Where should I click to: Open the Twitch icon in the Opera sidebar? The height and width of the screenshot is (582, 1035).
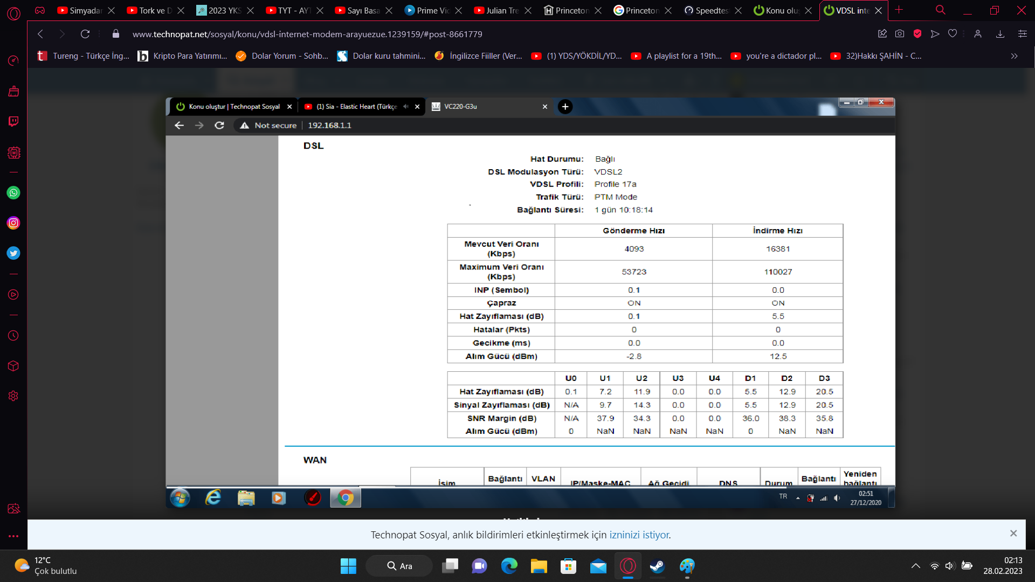coord(13,121)
